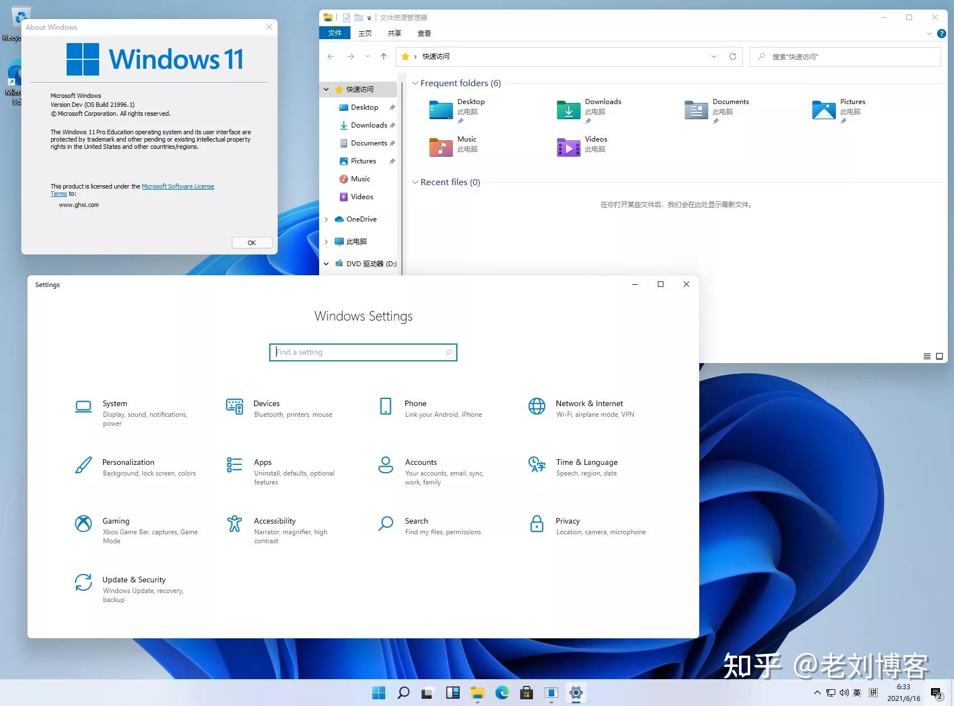Viewport: 954px width, 706px height.
Task: Open Time & Language settings
Action: (573, 467)
